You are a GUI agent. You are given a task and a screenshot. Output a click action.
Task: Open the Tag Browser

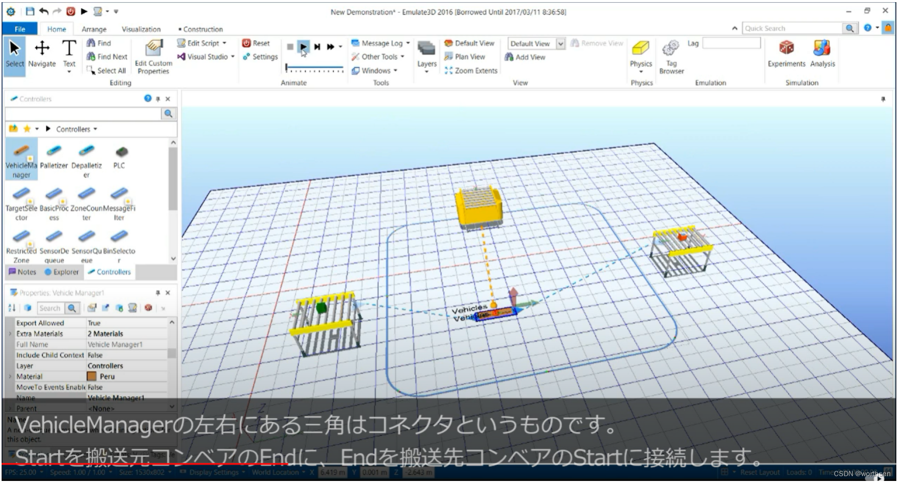coord(671,56)
